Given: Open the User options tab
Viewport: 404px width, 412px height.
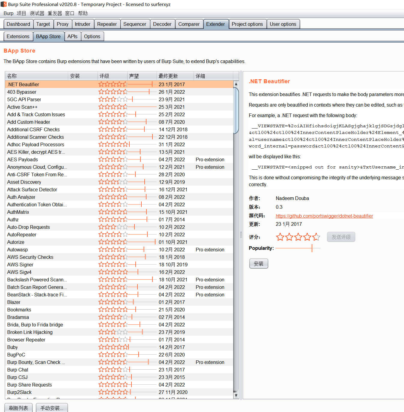Looking at the screenshot, I should pyautogui.click(x=283, y=24).
